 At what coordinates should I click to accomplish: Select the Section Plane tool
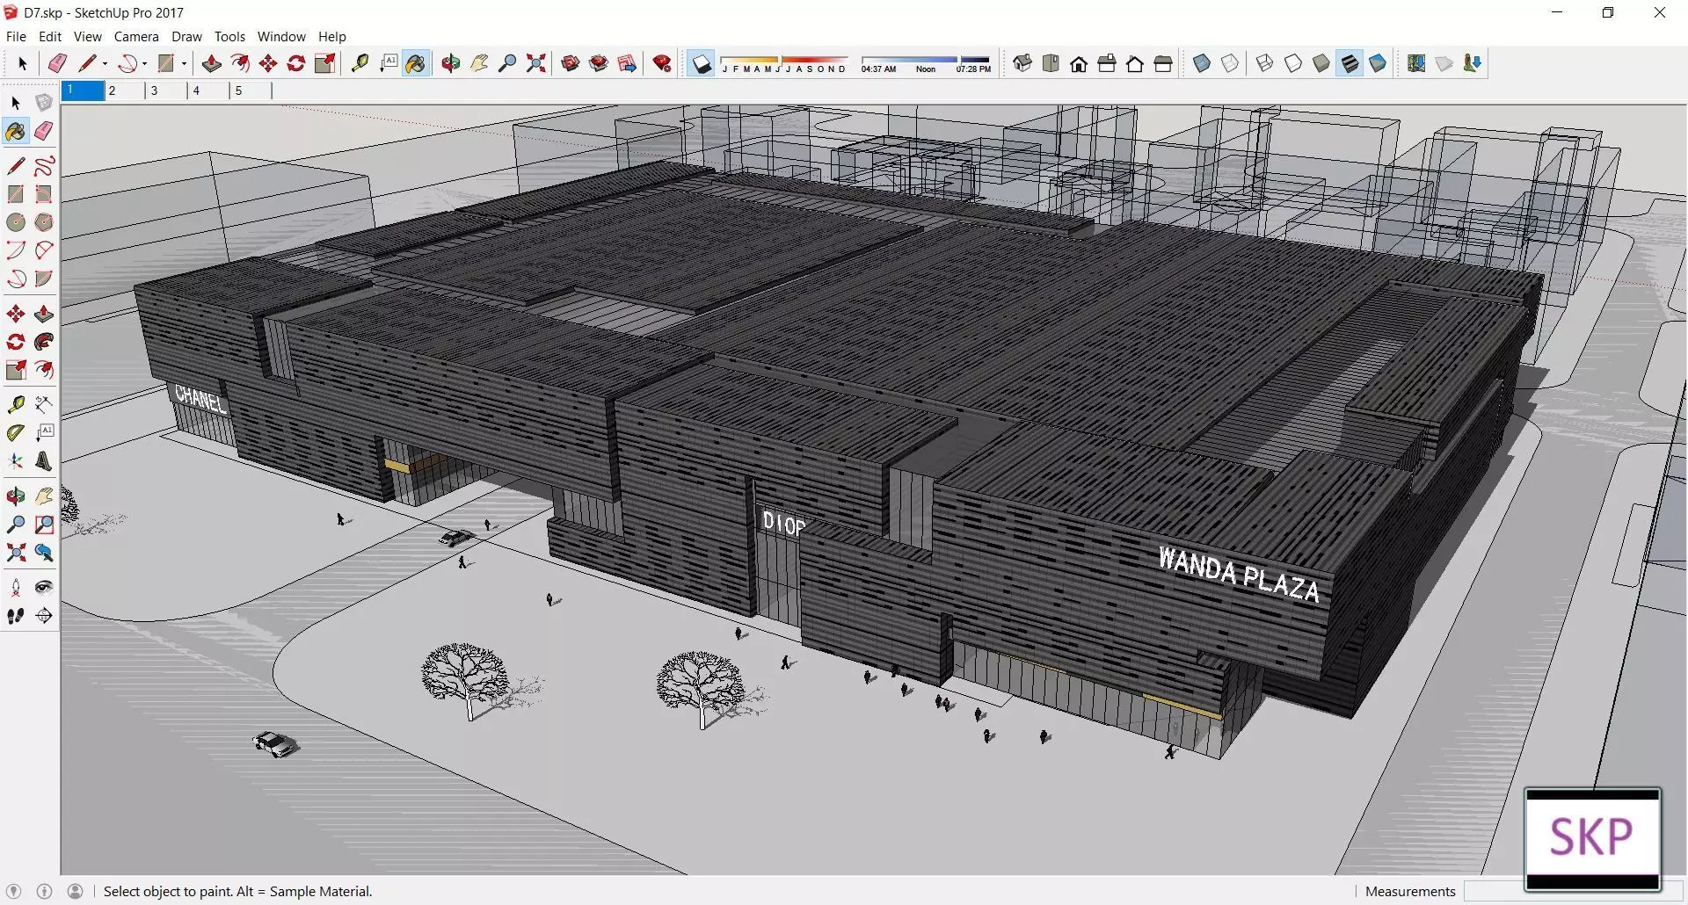click(x=44, y=616)
